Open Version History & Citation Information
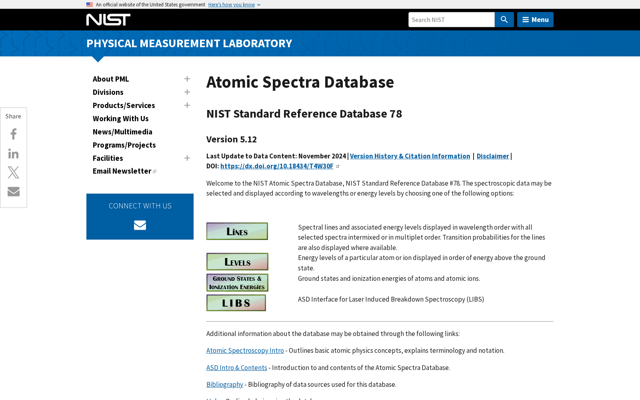Screen dimensions: 640x400 click(410, 156)
